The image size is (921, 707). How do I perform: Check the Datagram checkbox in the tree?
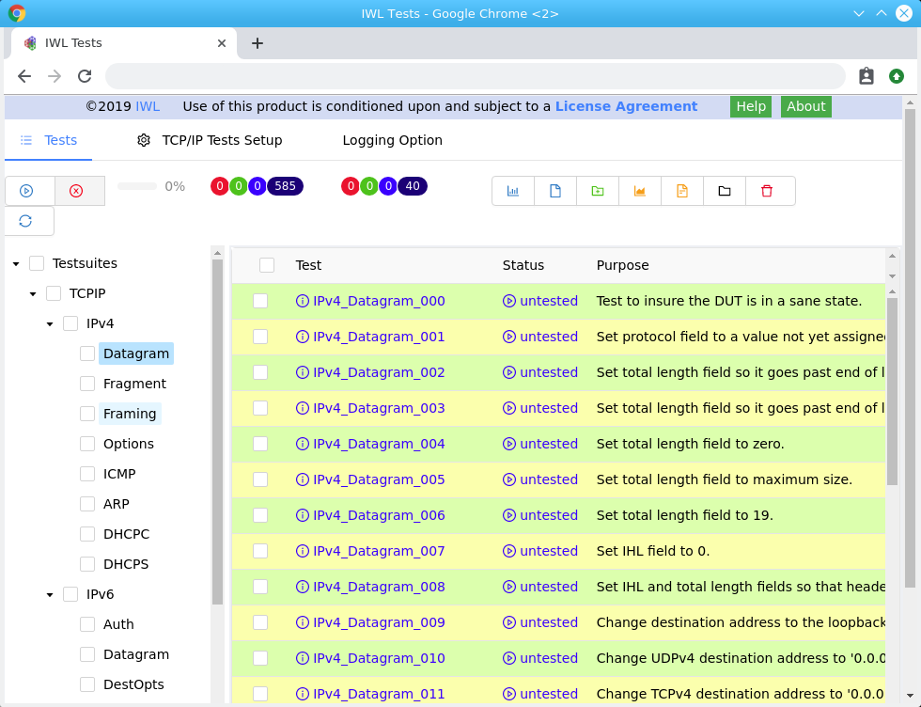86,353
